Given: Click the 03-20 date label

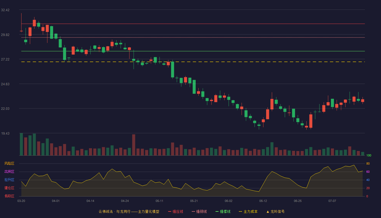Looking at the screenshot, I should point(21,201).
